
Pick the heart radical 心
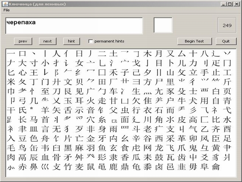click(x=22, y=72)
